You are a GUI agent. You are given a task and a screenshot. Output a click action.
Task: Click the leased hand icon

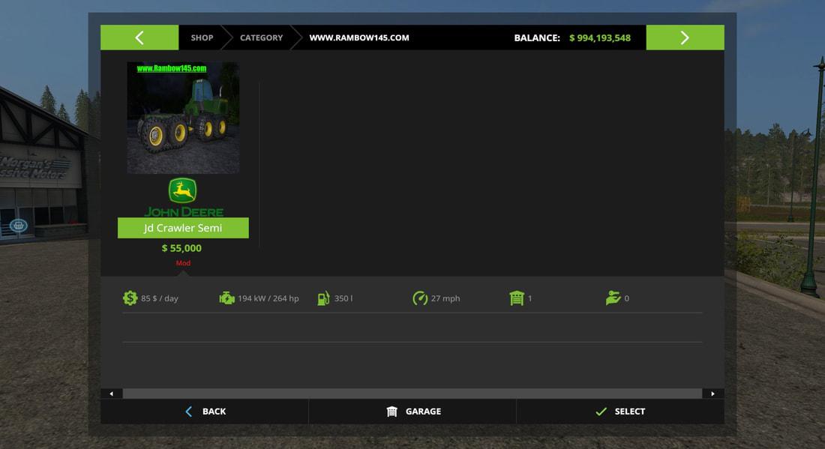(613, 298)
